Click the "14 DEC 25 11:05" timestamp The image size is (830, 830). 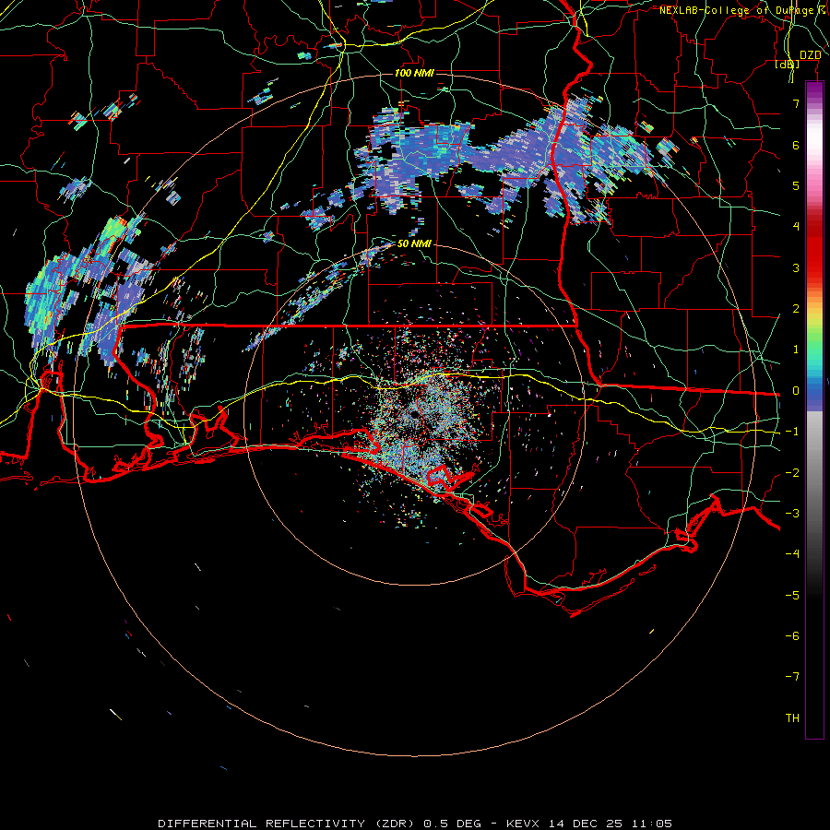(x=611, y=824)
